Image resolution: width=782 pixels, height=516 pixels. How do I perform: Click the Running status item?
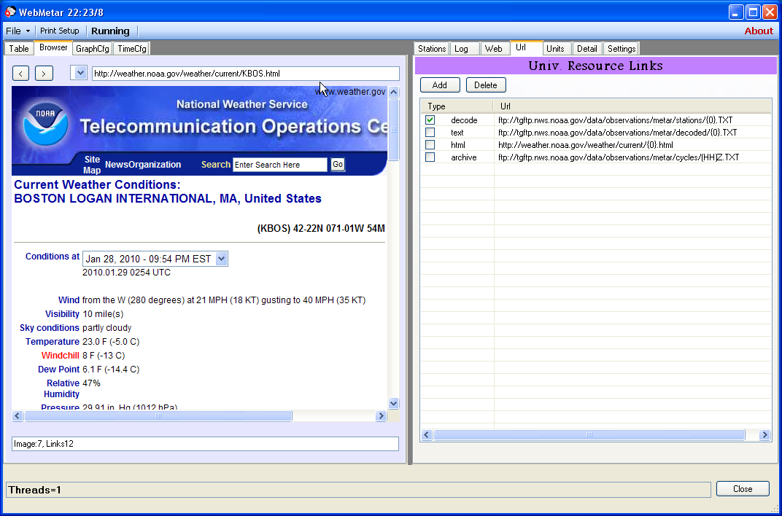point(110,31)
